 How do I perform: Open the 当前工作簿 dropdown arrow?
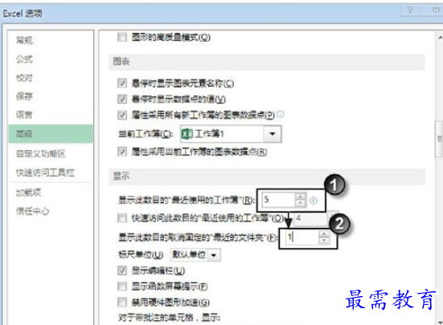[x=272, y=134]
